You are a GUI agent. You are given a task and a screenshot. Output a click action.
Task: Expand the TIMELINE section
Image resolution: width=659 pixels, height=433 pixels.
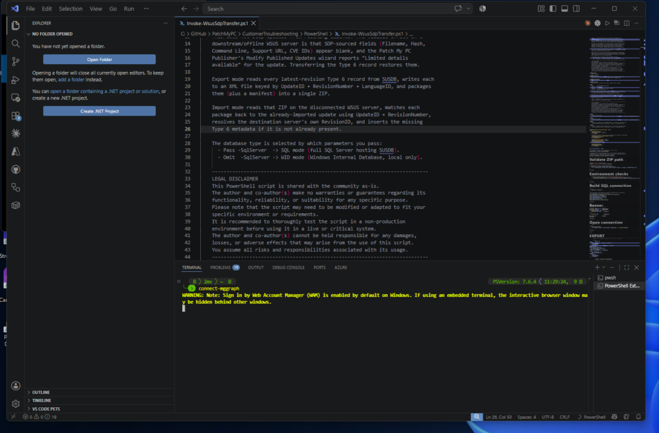coord(100,400)
